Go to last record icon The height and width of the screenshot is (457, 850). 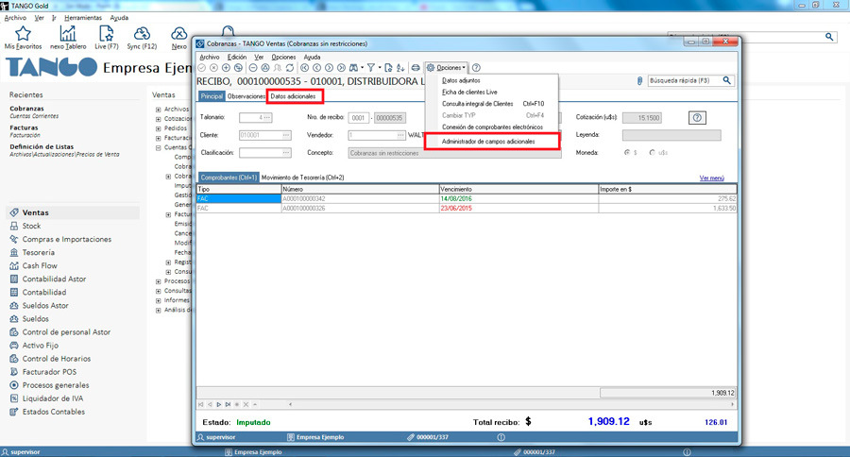coord(341,68)
